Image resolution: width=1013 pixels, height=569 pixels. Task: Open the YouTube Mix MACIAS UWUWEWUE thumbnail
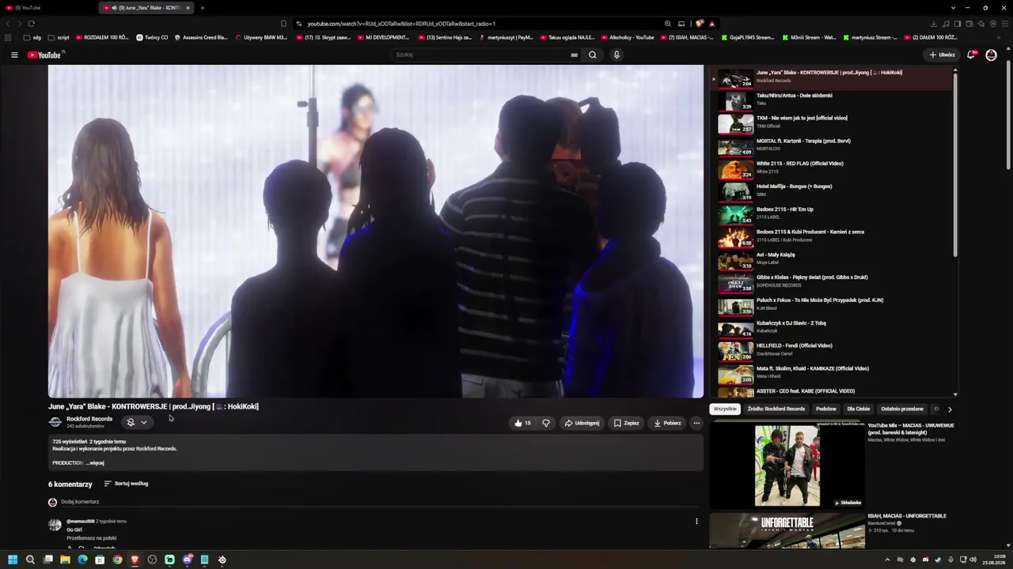click(x=787, y=465)
